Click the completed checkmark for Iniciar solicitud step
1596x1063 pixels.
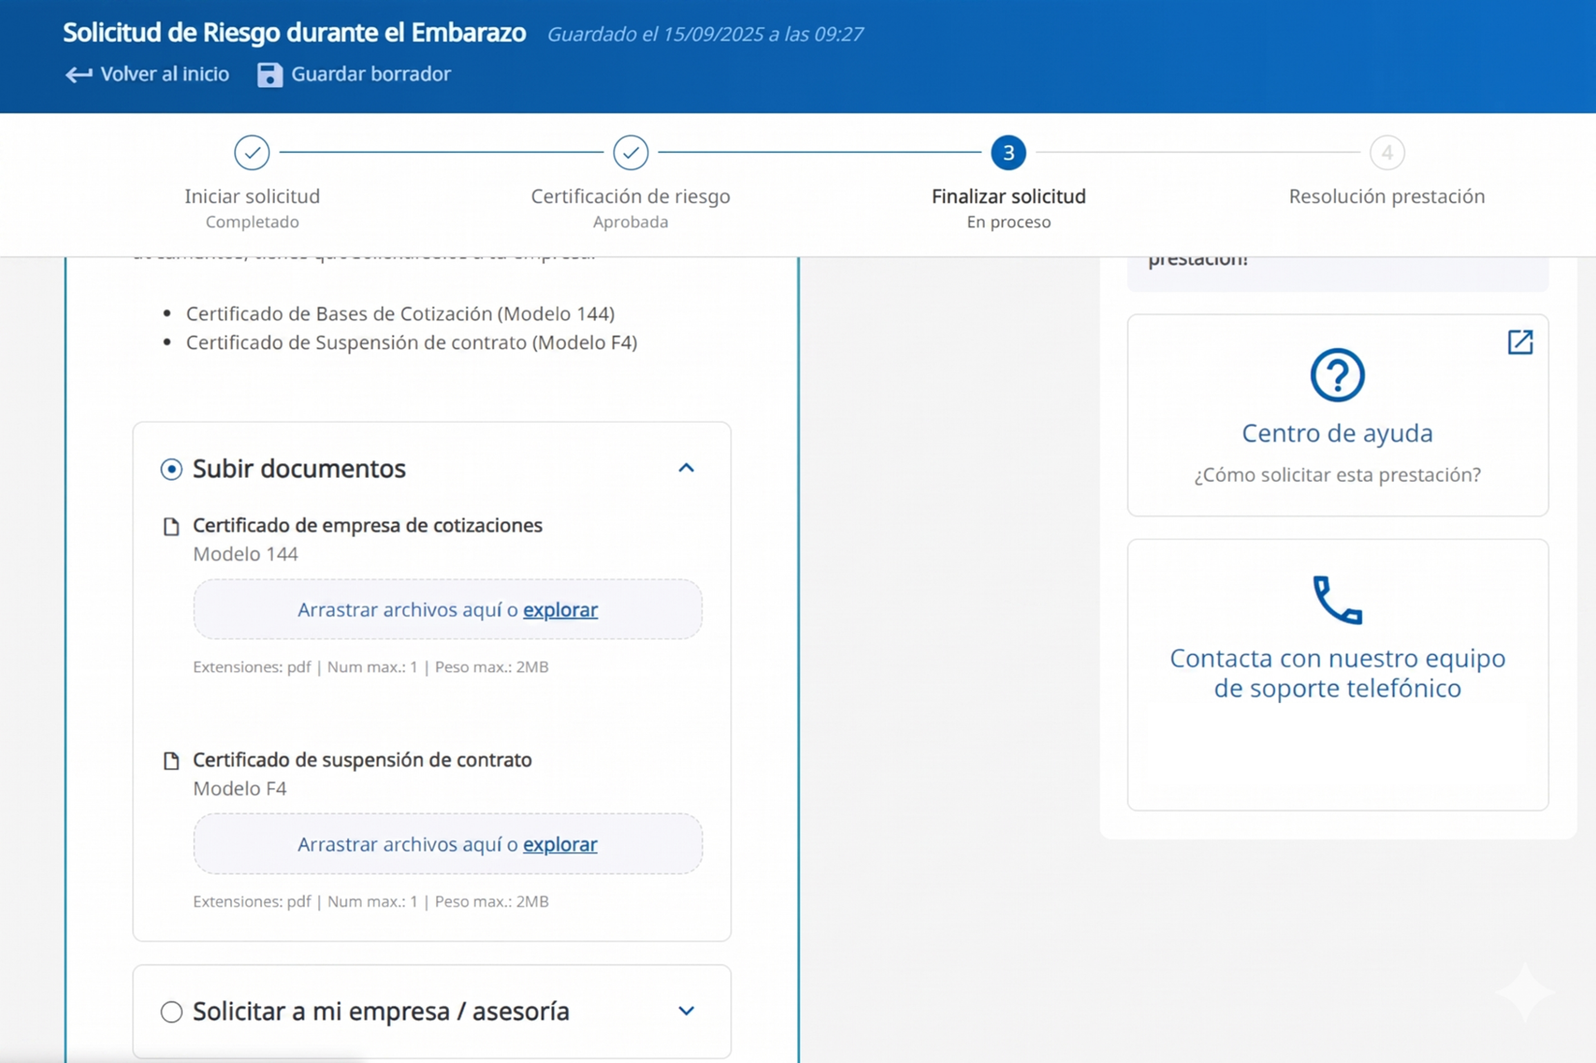[x=251, y=153]
